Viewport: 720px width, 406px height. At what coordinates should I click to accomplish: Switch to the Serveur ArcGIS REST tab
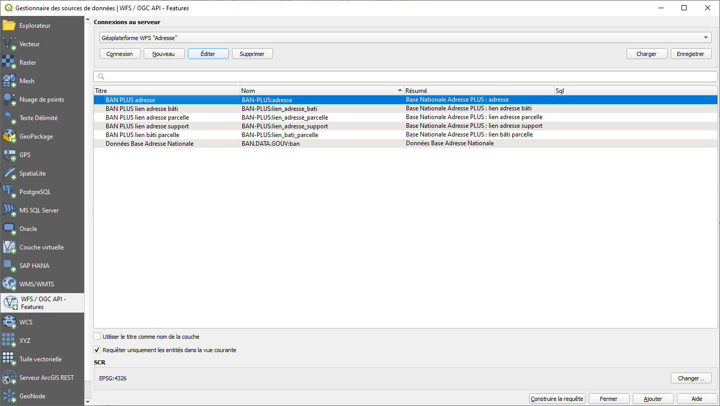46,378
